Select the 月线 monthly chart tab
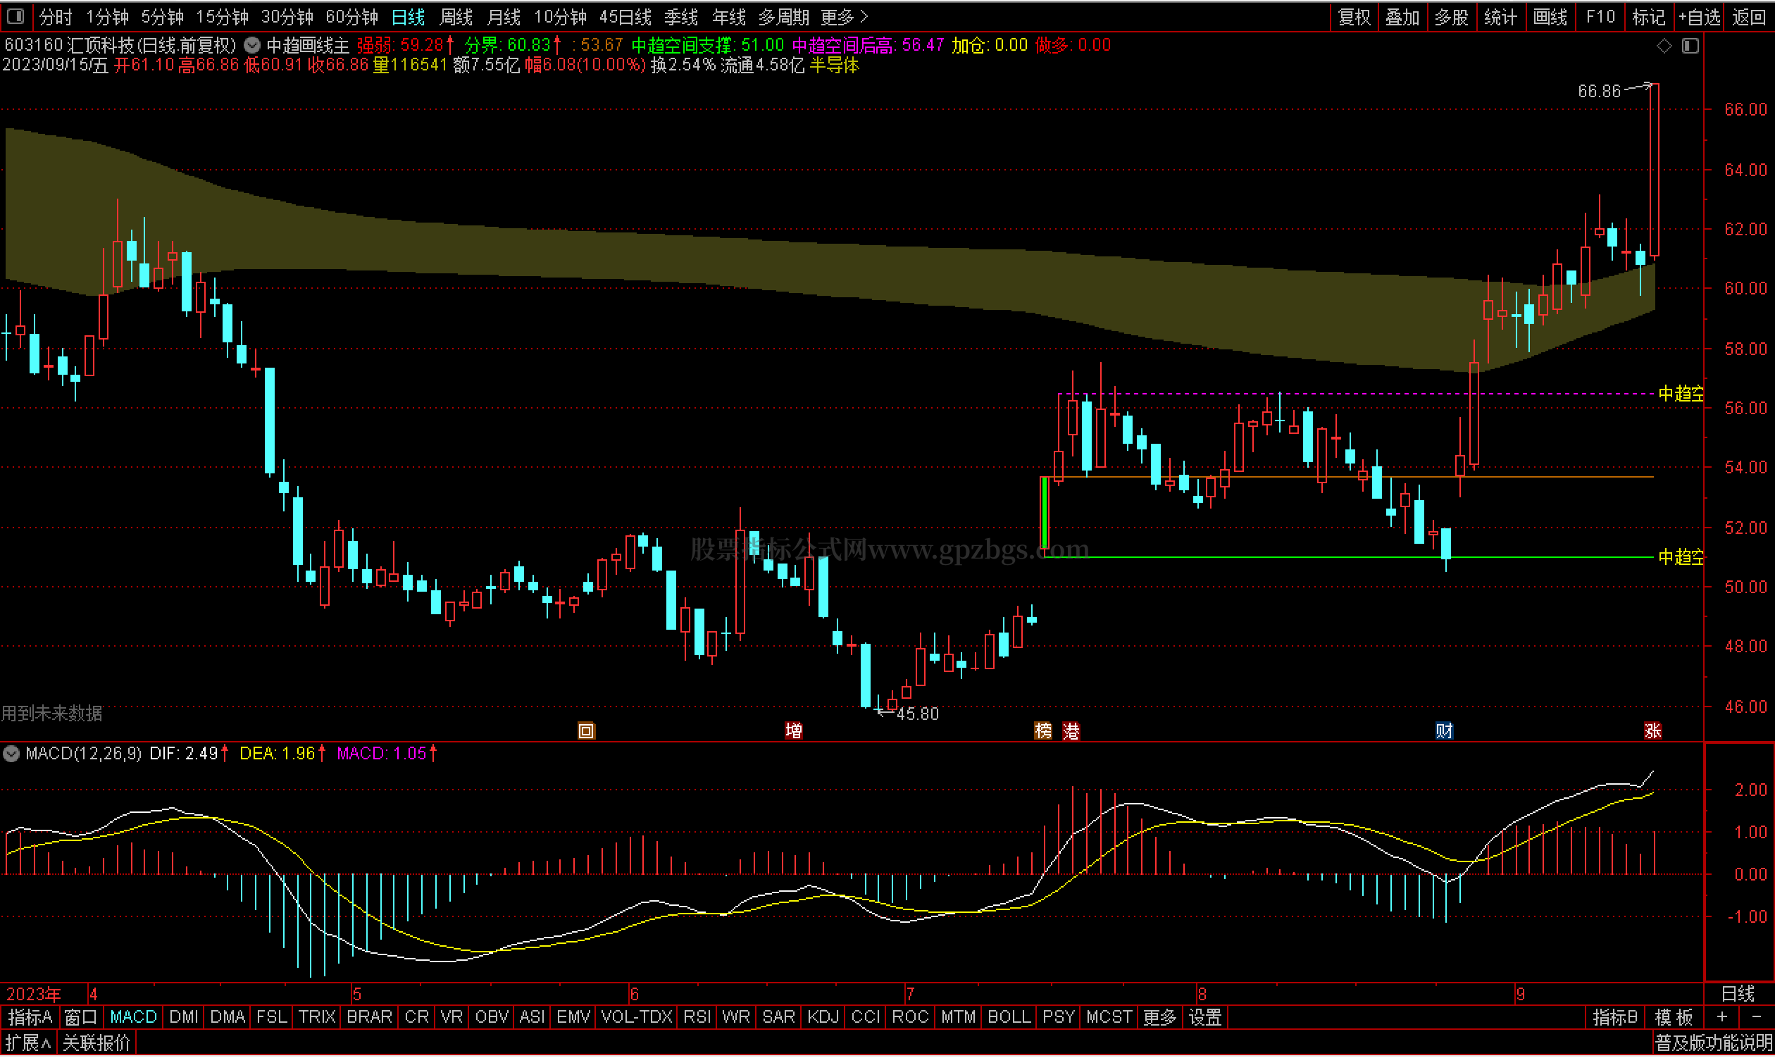The width and height of the screenshot is (1775, 1058). click(504, 16)
